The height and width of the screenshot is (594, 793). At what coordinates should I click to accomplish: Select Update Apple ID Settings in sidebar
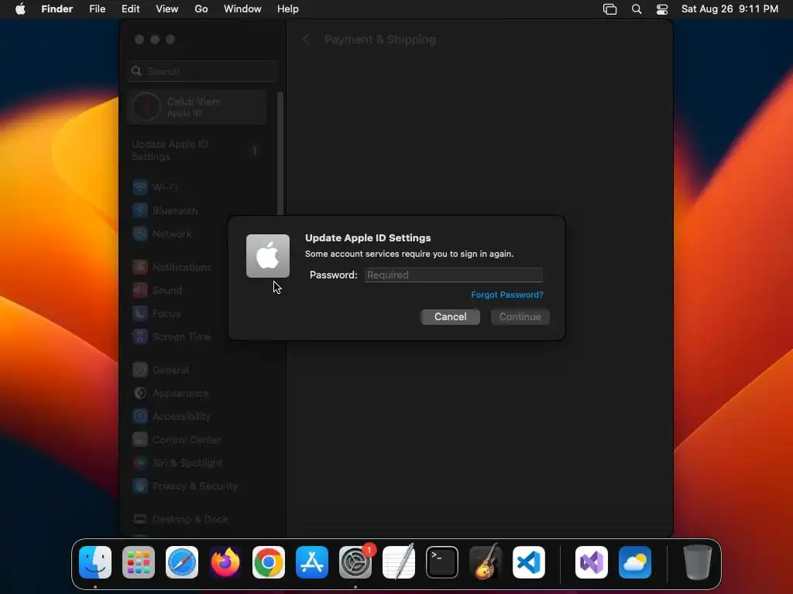click(x=197, y=151)
